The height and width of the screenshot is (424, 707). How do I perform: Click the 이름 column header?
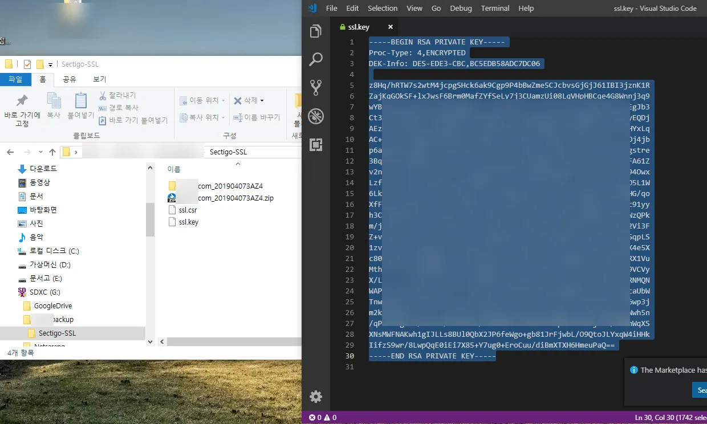click(x=174, y=169)
